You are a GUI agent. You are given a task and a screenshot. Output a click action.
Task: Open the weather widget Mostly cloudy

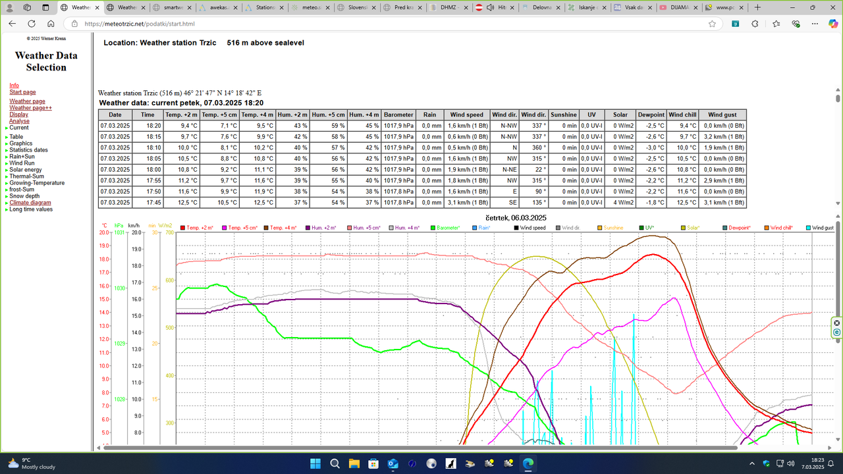click(32, 463)
